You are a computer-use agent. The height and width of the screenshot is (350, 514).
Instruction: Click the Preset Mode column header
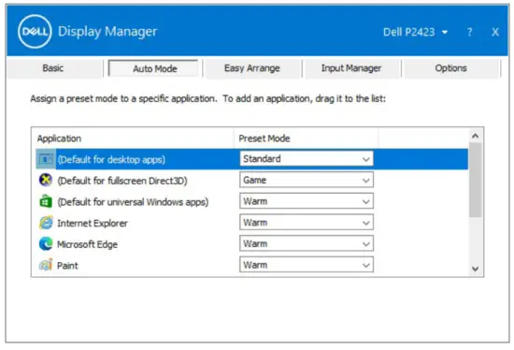pos(307,139)
